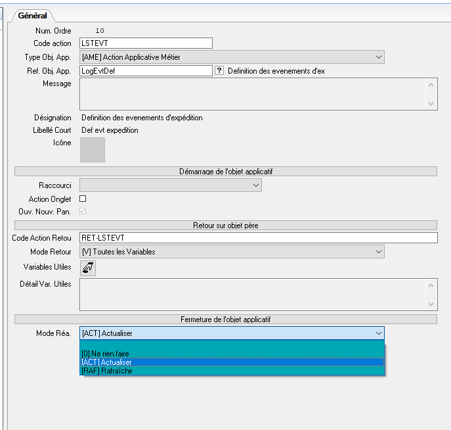The image size is (451, 430).
Task: Expand the Type Obj. App. dropdown
Action: click(378, 57)
